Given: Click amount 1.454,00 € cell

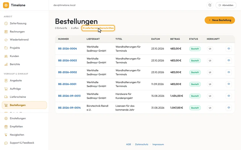Looking at the screenshot, I should pos(176,96).
